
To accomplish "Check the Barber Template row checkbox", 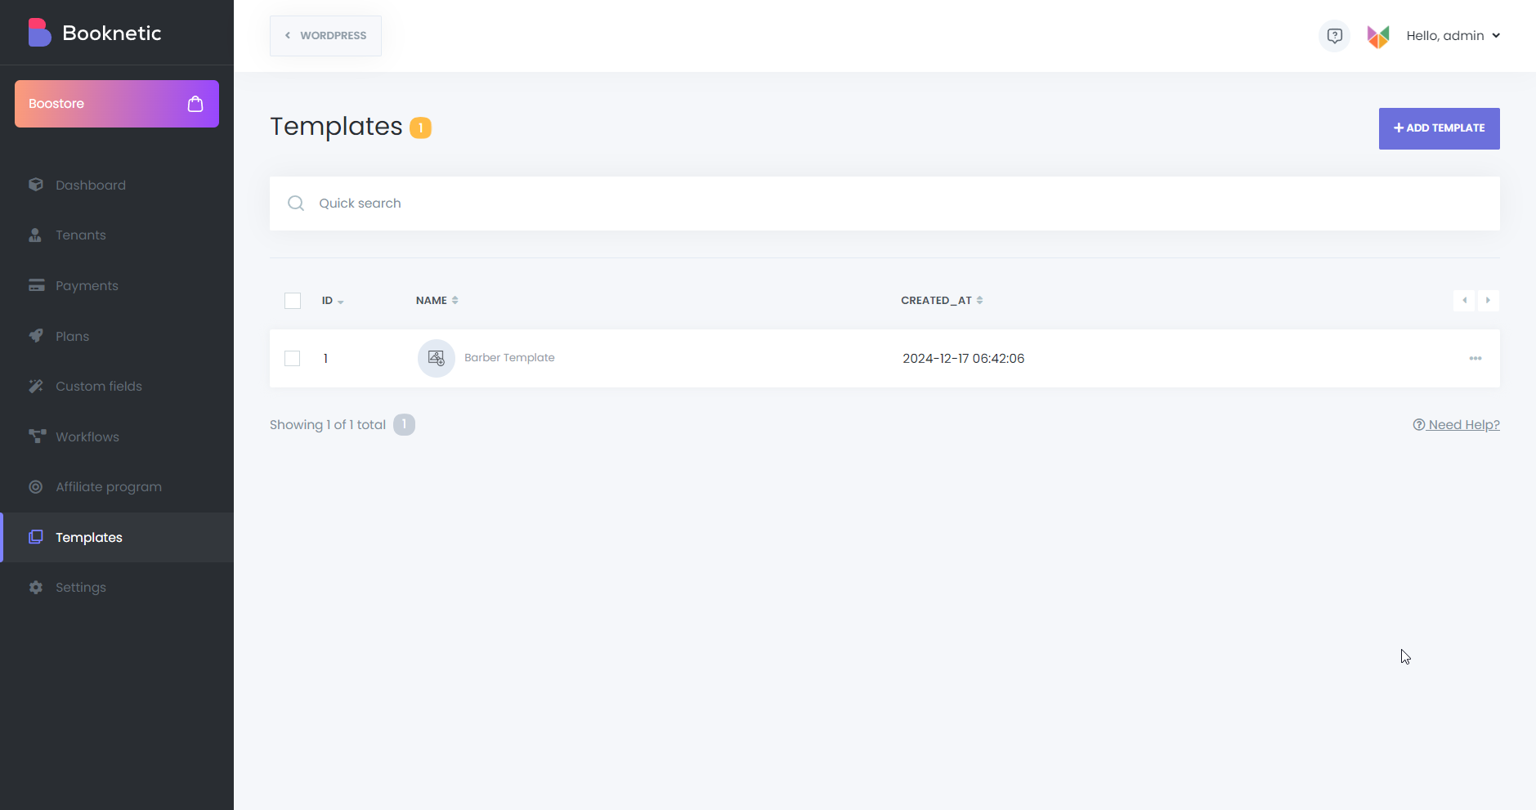I will pyautogui.click(x=293, y=358).
